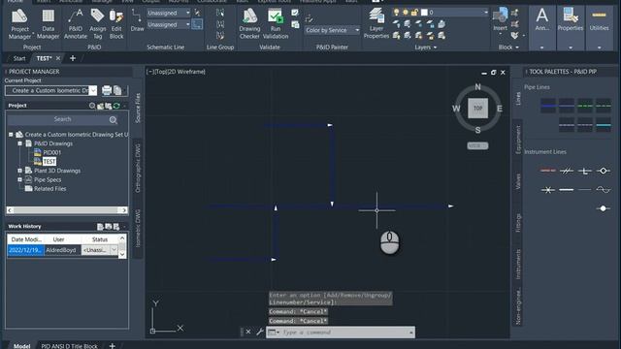This screenshot has height=349, width=621.
Task: Open the first Unassigned dropdown
Action: click(169, 13)
